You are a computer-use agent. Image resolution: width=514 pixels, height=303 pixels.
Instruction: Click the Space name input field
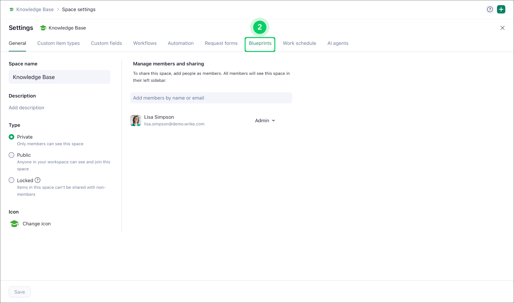[59, 77]
